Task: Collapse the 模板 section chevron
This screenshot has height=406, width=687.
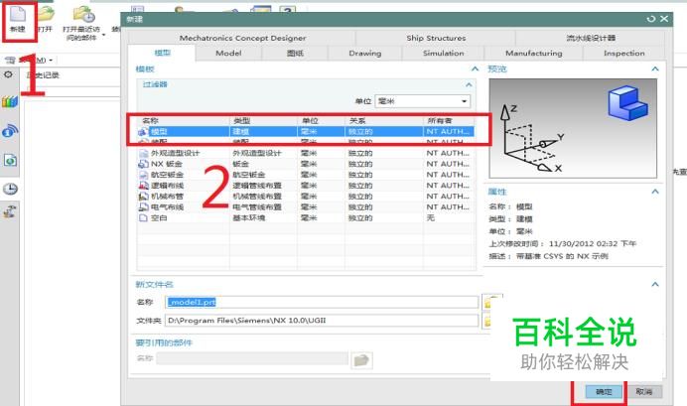Action: (475, 68)
